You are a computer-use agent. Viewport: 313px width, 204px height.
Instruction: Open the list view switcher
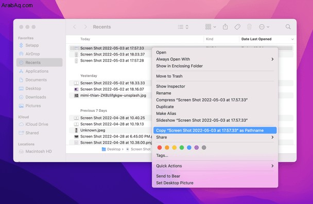pyautogui.click(x=183, y=27)
